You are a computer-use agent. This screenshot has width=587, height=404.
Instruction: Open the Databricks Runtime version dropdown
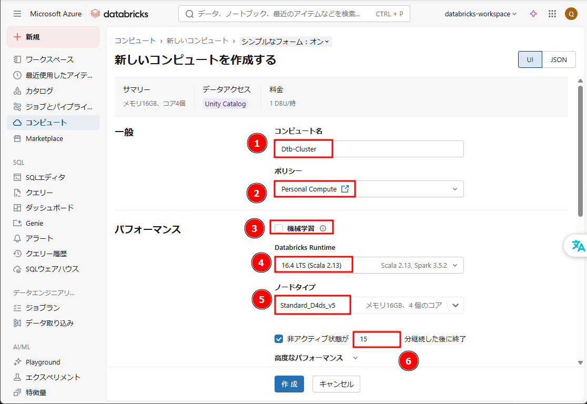(x=455, y=265)
